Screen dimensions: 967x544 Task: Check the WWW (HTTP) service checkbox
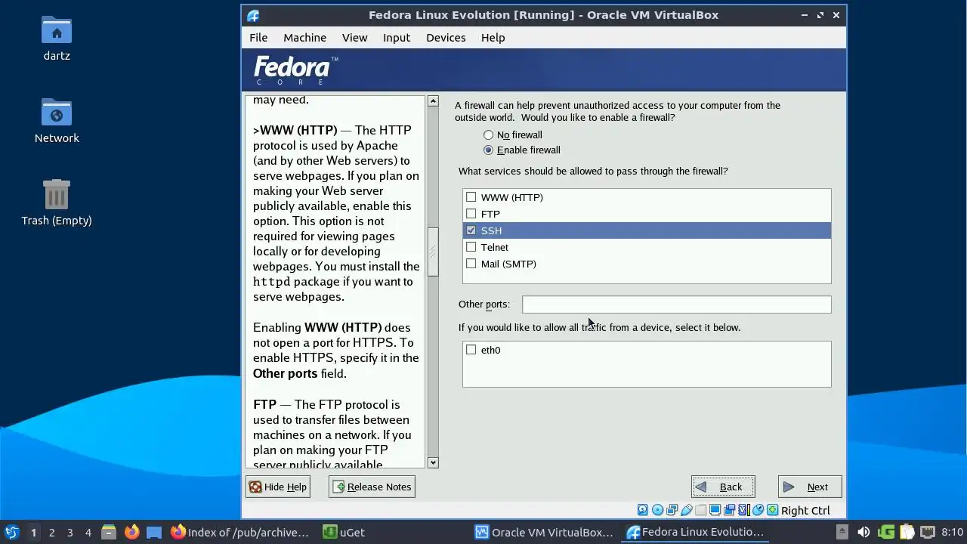click(471, 197)
